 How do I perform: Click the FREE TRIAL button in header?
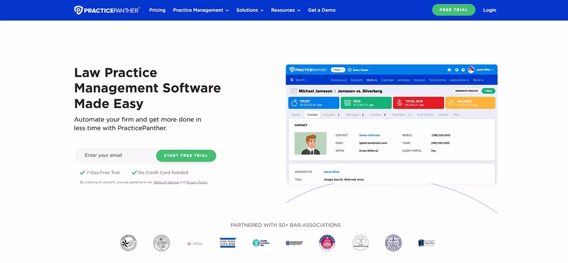(x=454, y=10)
